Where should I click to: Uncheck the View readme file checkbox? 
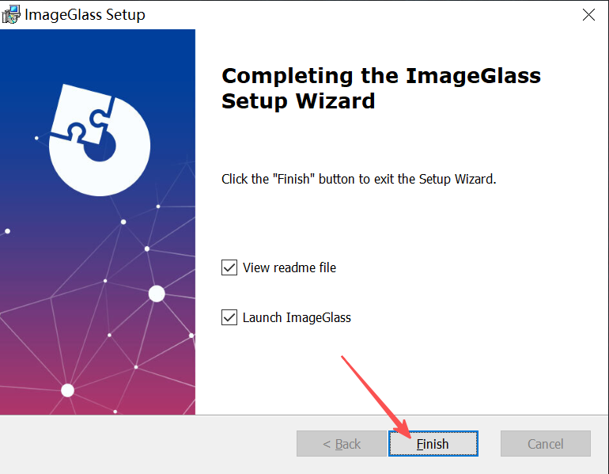[x=229, y=267]
